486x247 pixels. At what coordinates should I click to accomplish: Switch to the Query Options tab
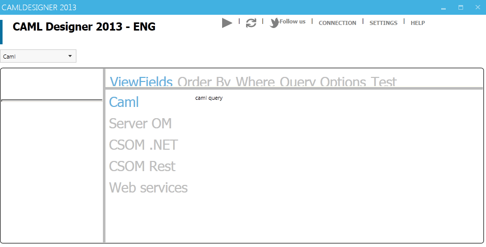(322, 82)
